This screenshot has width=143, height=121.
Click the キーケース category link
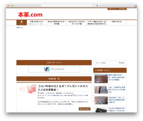click(x=43, y=96)
